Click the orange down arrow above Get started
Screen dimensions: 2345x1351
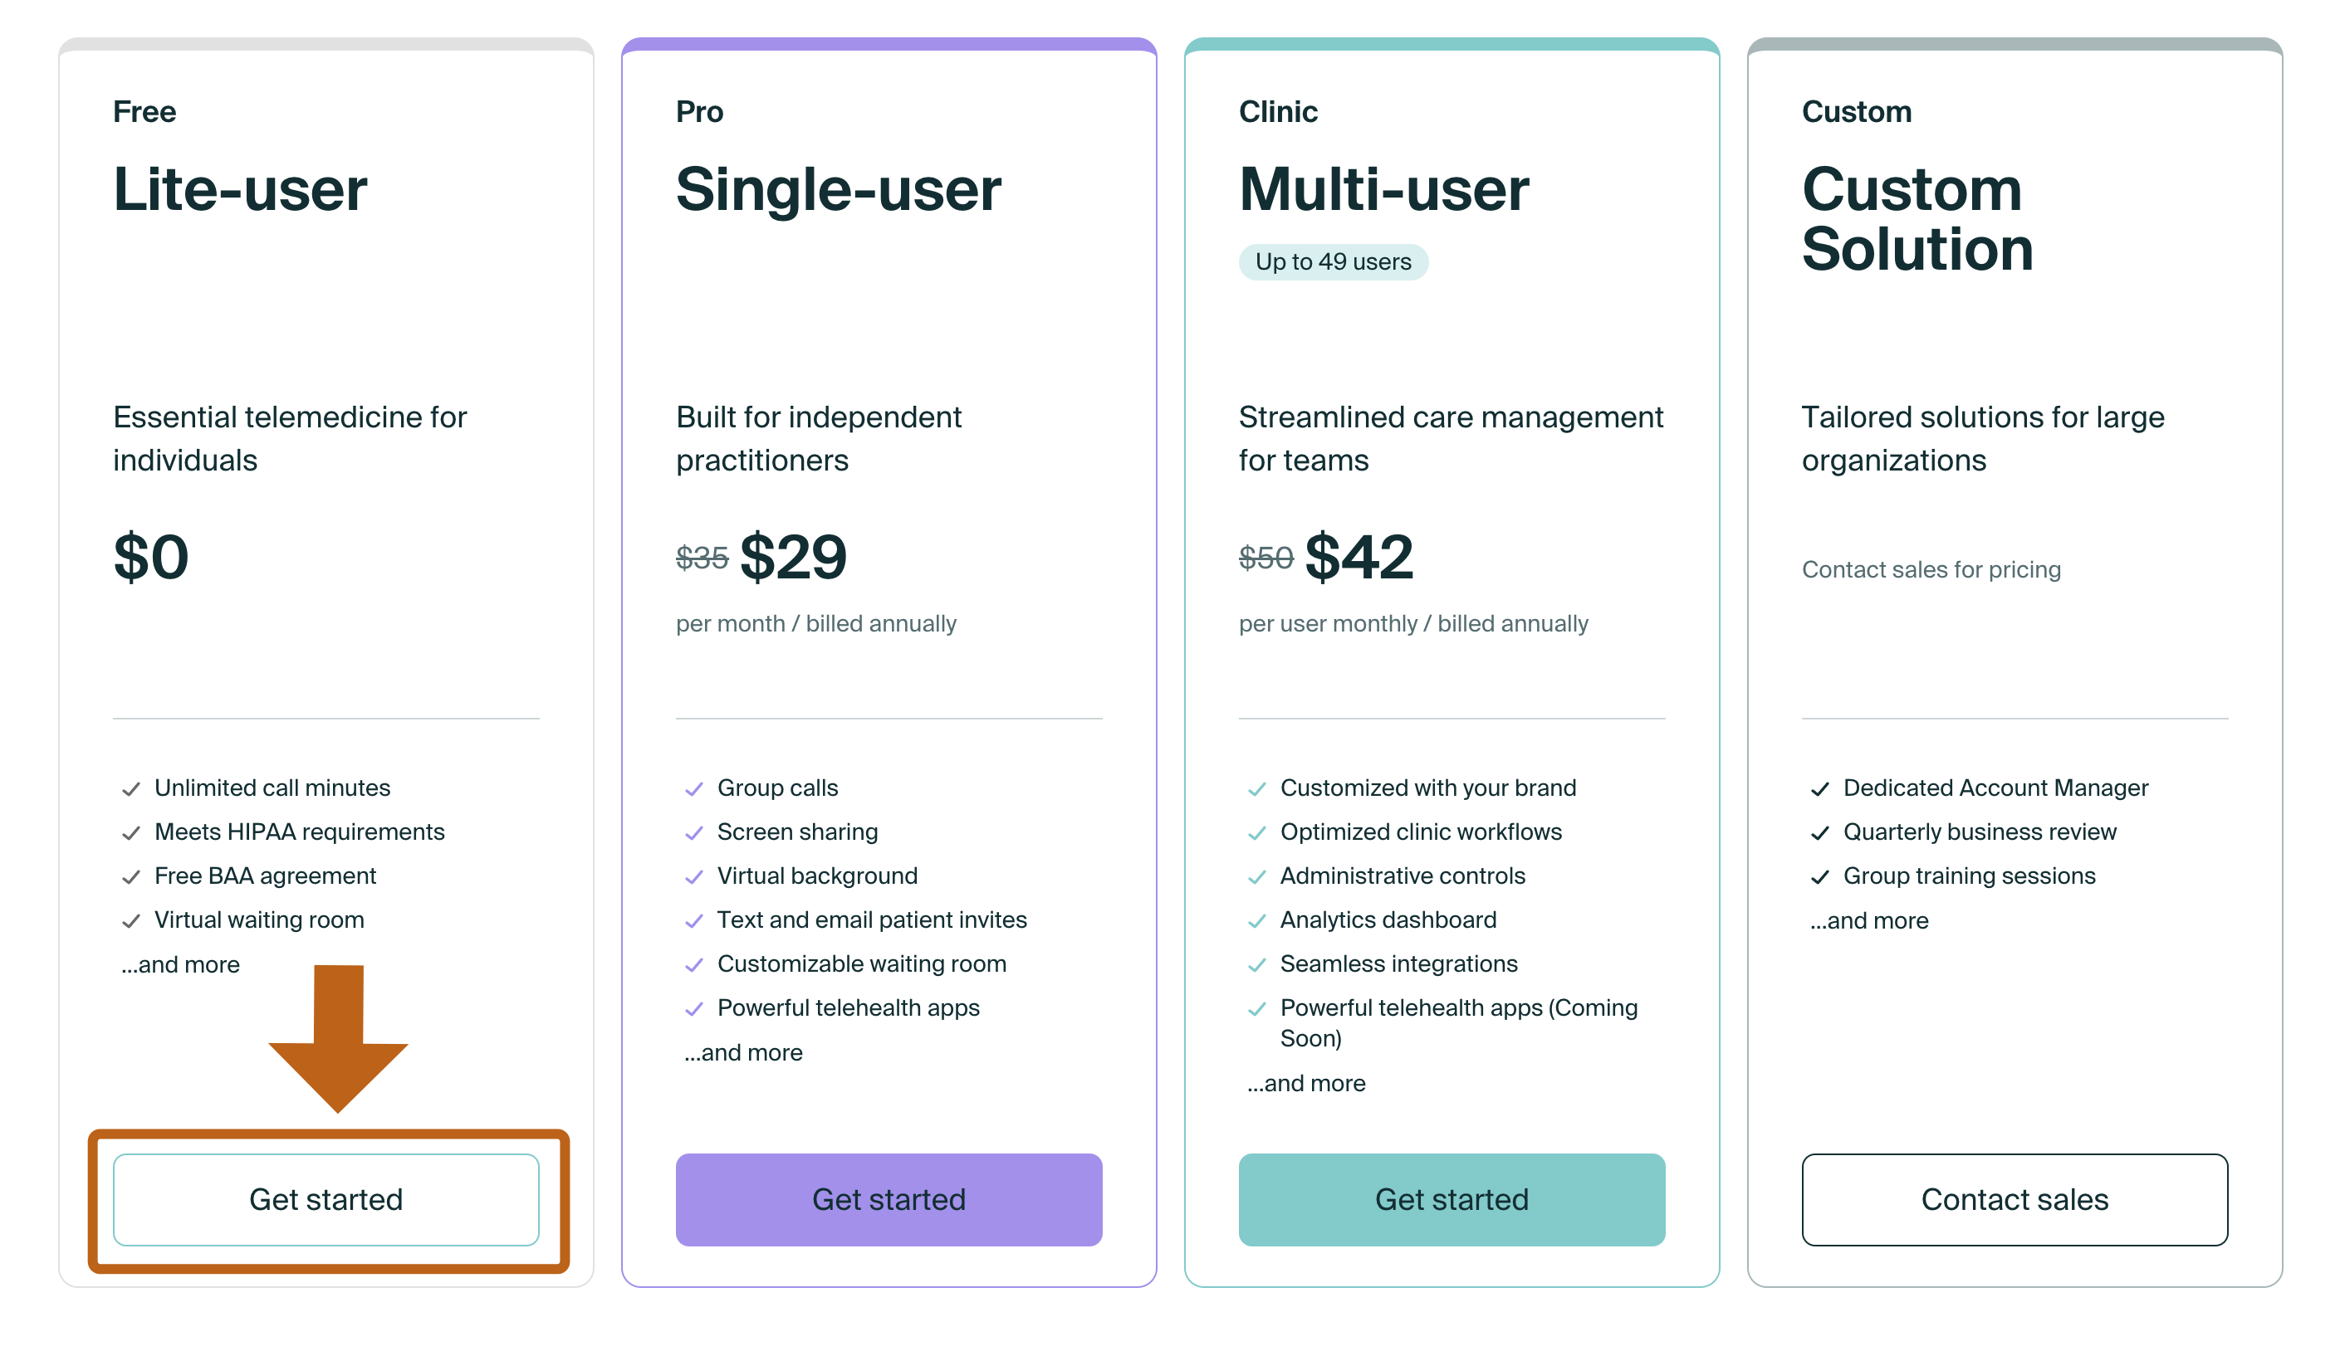[338, 1037]
